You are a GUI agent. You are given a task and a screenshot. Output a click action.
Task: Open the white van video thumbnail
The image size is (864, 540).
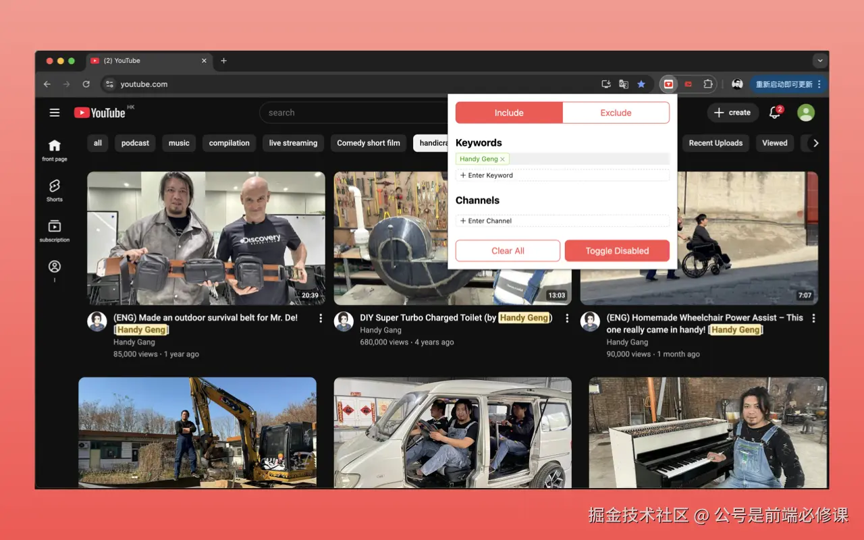pyautogui.click(x=452, y=432)
